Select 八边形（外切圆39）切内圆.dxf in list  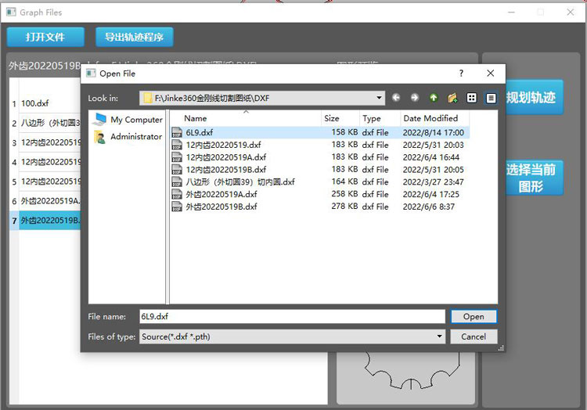point(240,182)
